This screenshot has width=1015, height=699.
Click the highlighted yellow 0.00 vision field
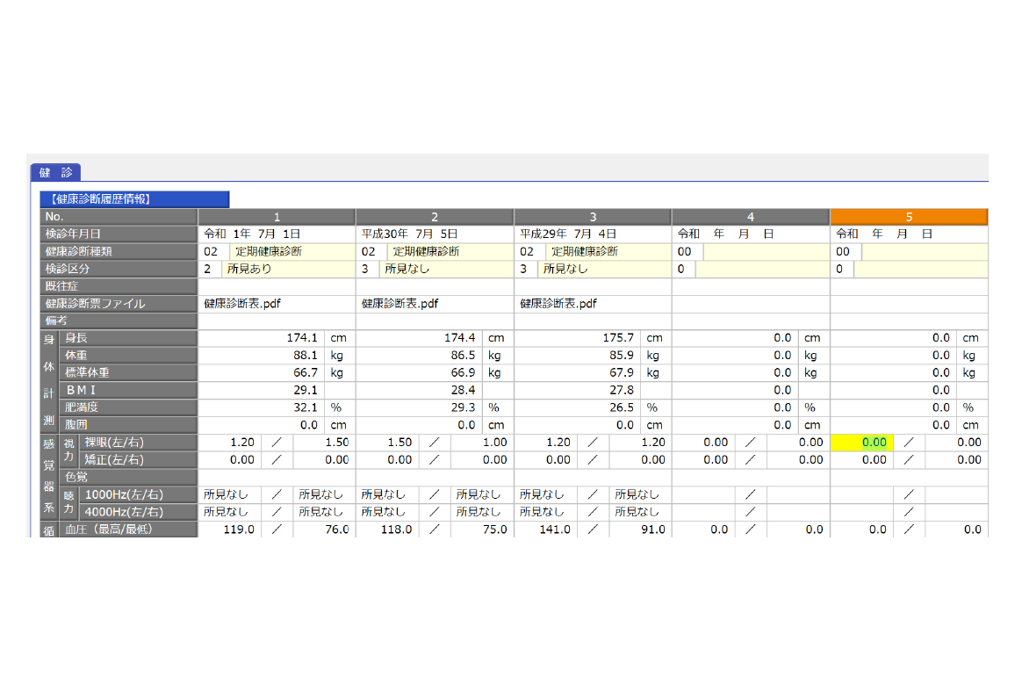[x=861, y=443]
